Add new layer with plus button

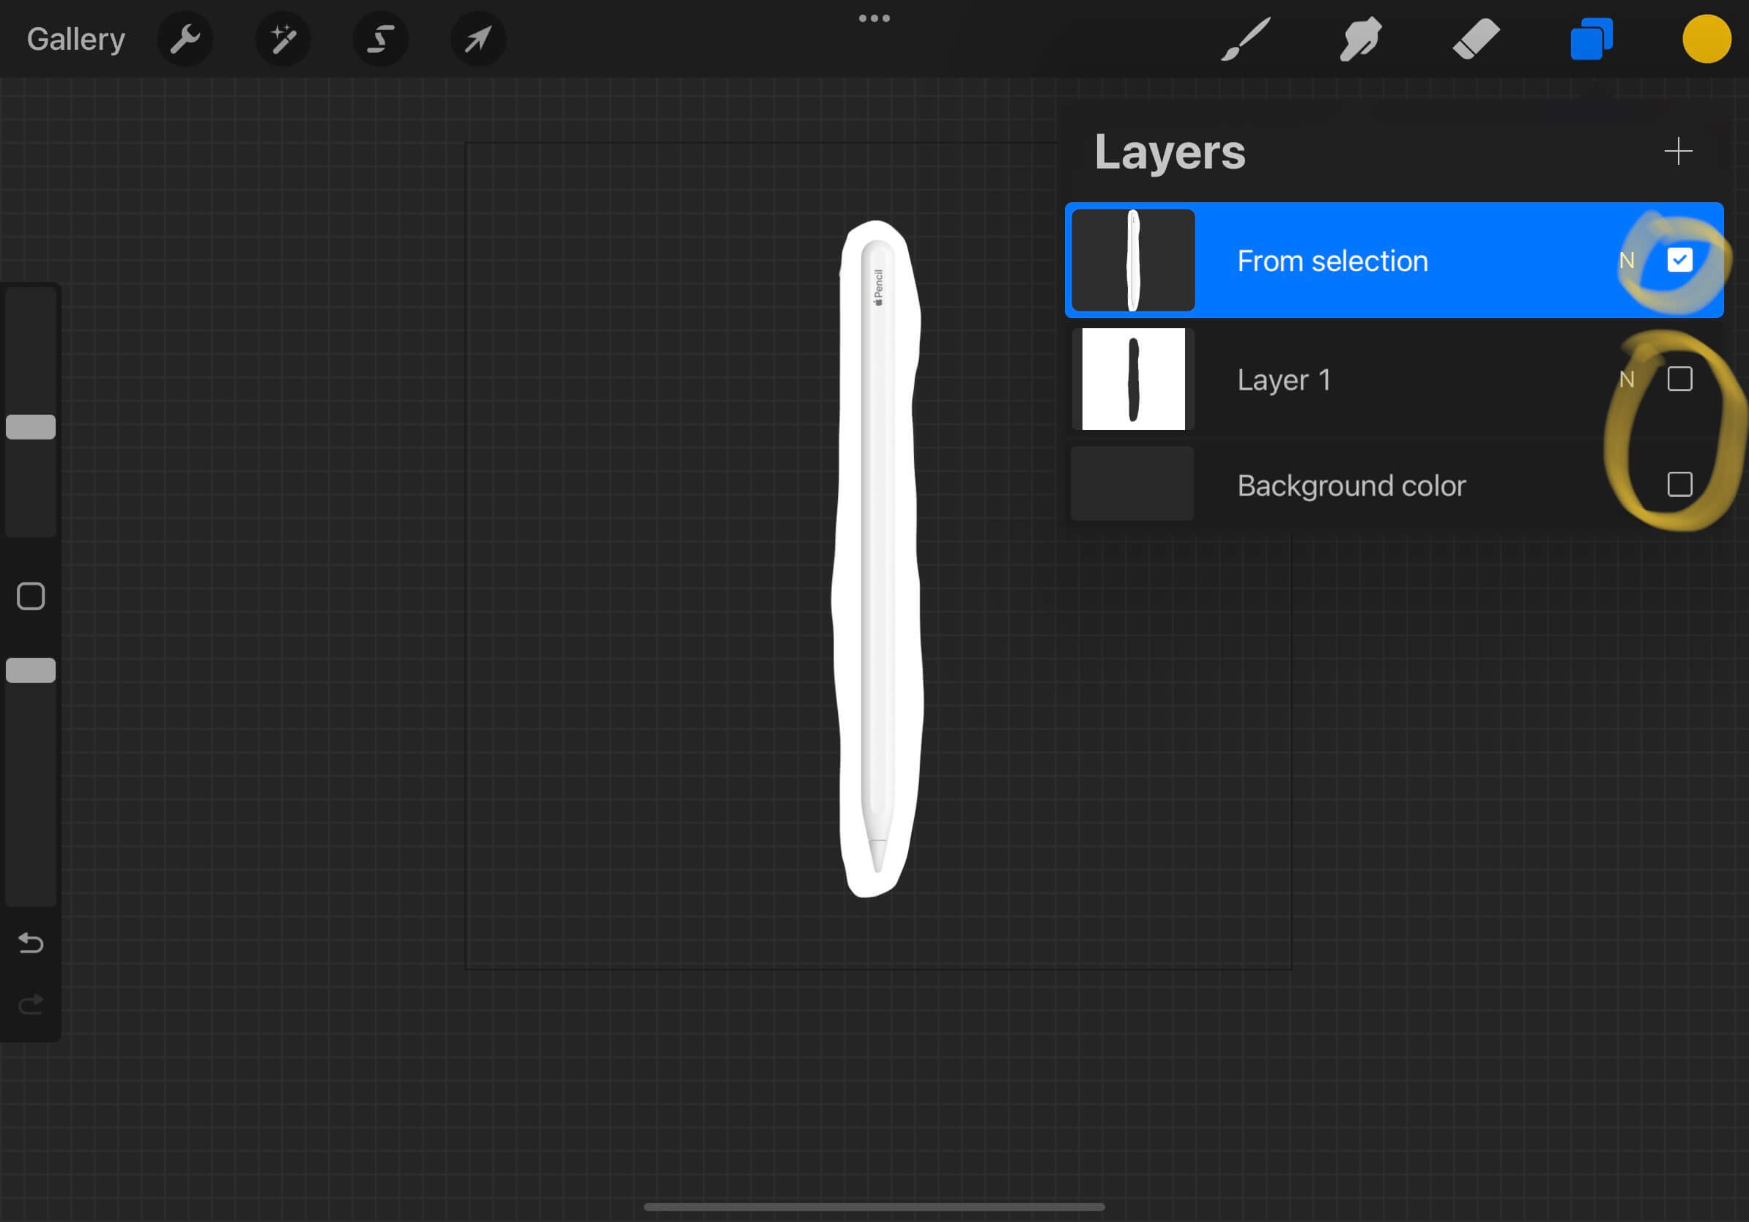1679,150
